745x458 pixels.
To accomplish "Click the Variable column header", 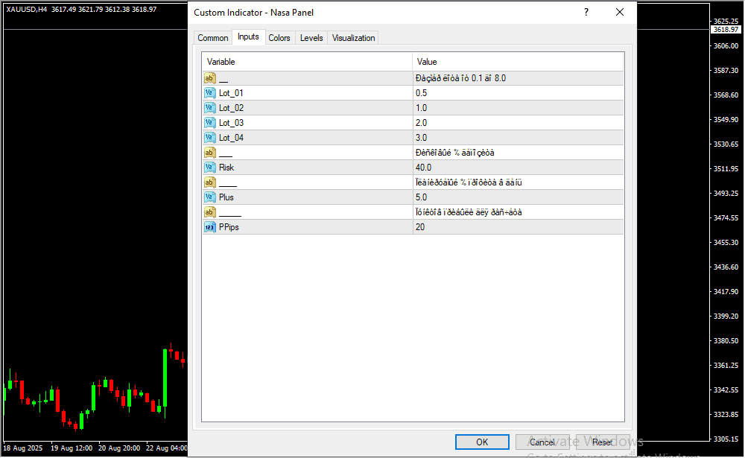I will coord(307,62).
